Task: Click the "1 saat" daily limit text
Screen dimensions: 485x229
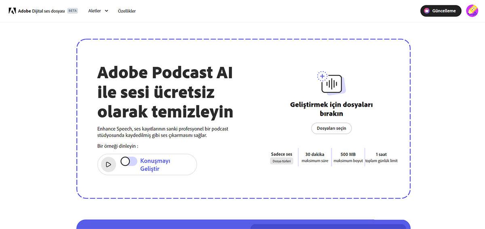Action: [382, 154]
